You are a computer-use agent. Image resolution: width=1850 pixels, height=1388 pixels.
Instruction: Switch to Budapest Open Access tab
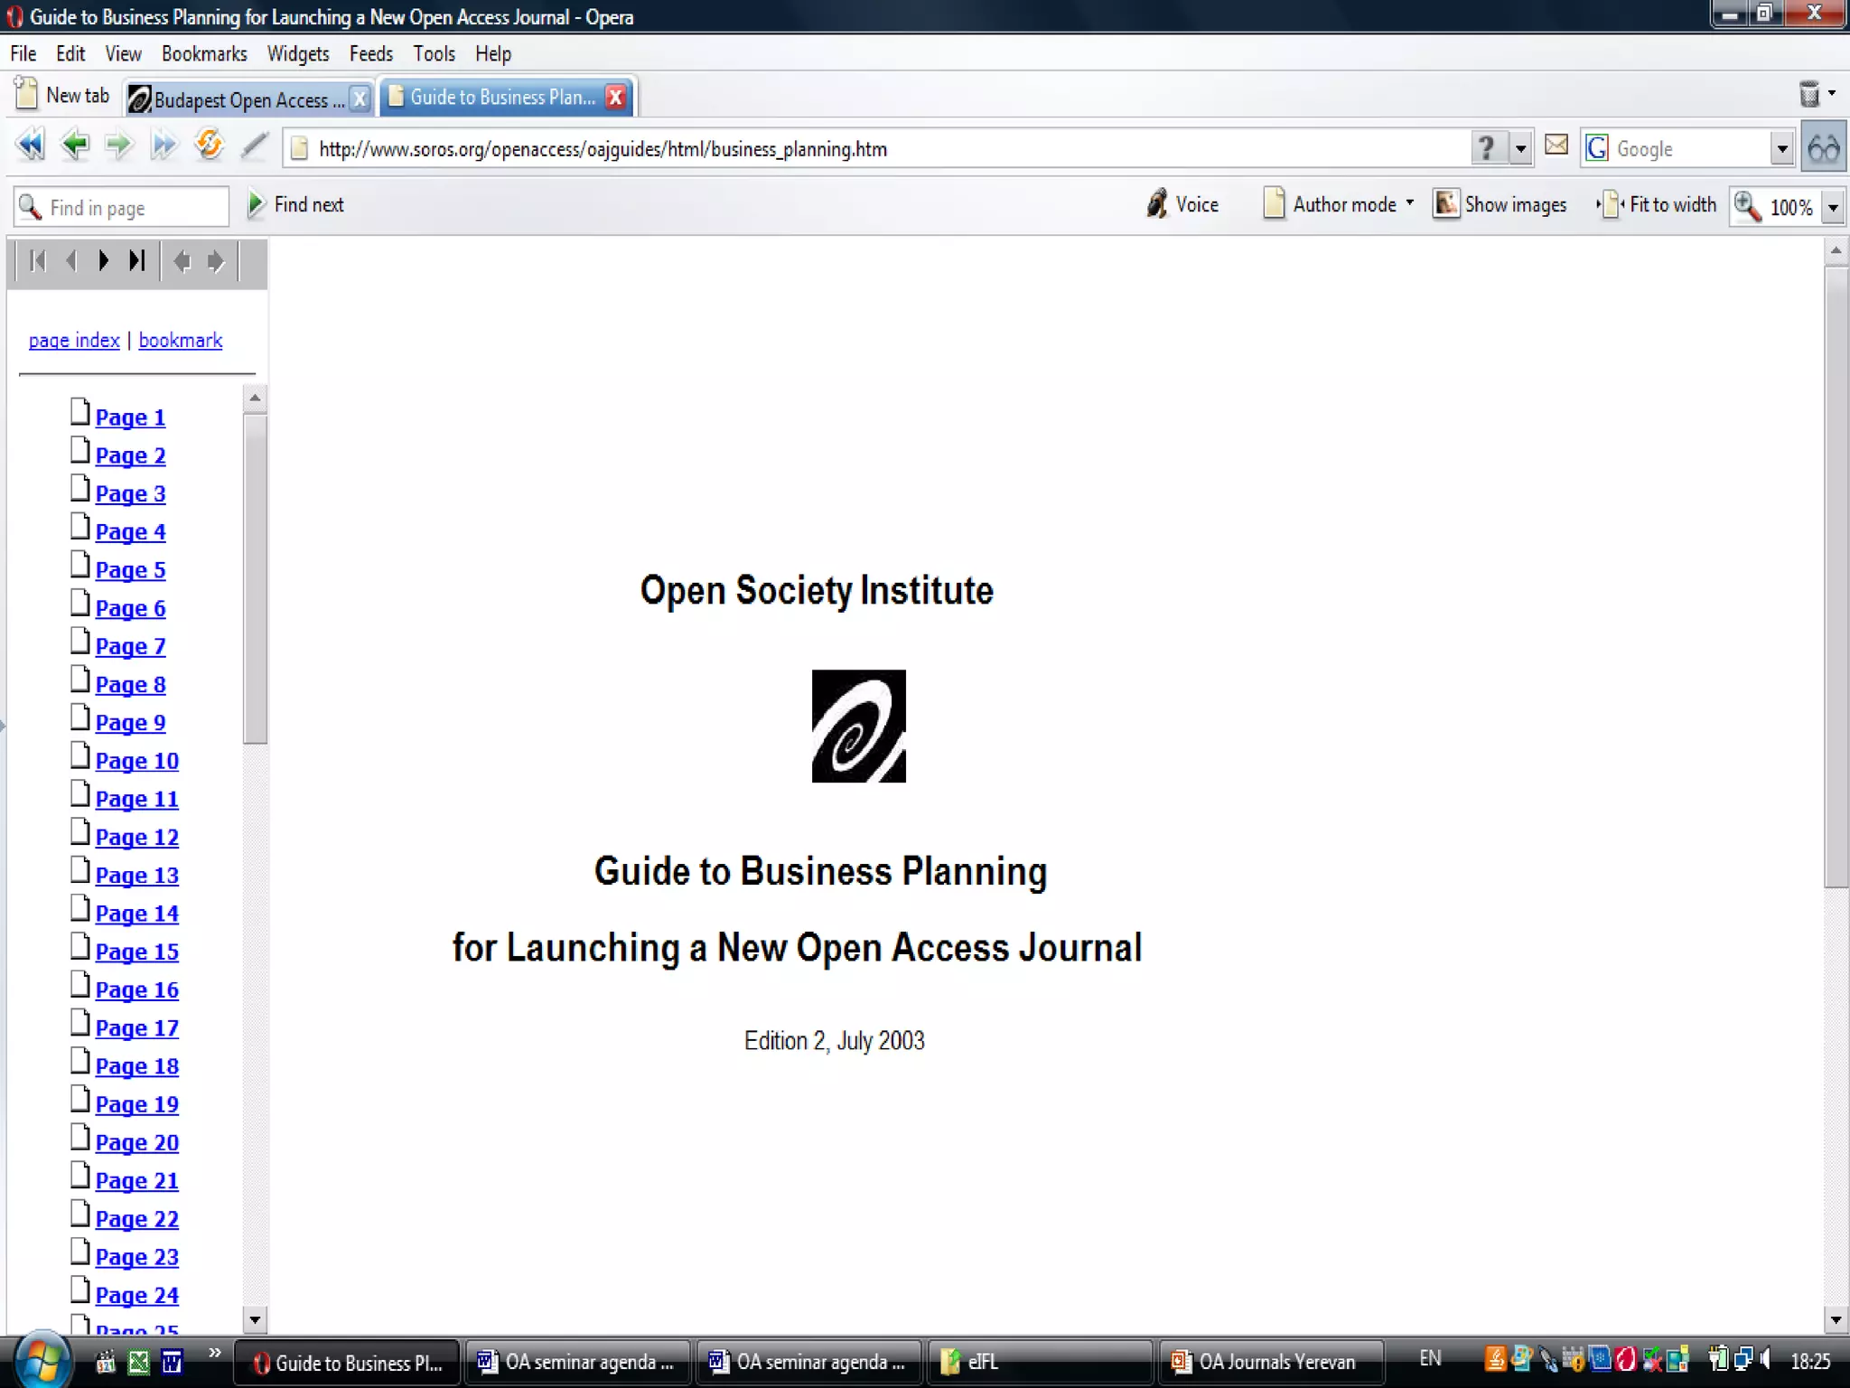click(x=239, y=98)
